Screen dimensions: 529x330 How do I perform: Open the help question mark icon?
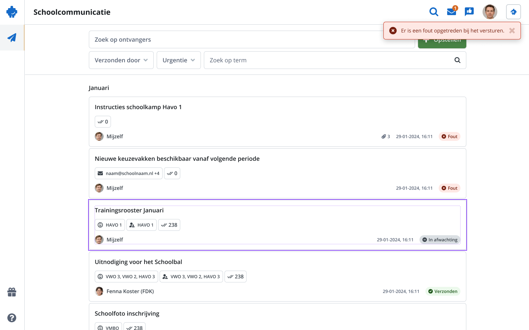(x=12, y=318)
